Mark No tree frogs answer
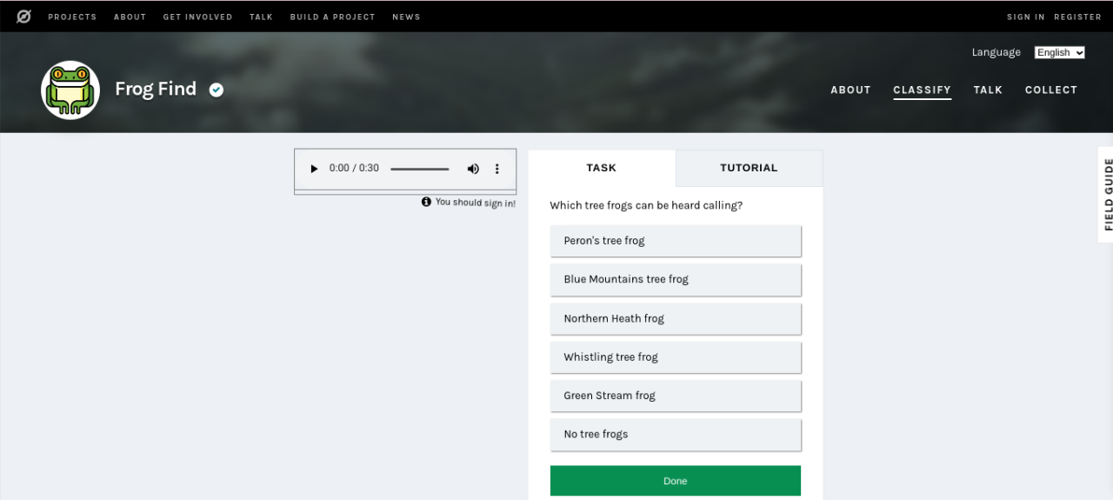 pos(676,434)
